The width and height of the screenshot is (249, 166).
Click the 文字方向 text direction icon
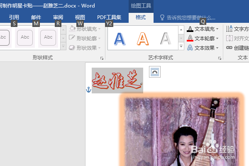(229, 29)
